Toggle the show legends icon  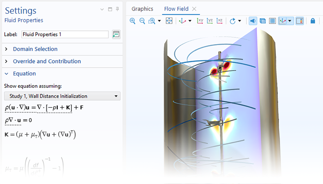pyautogui.click(x=300, y=21)
